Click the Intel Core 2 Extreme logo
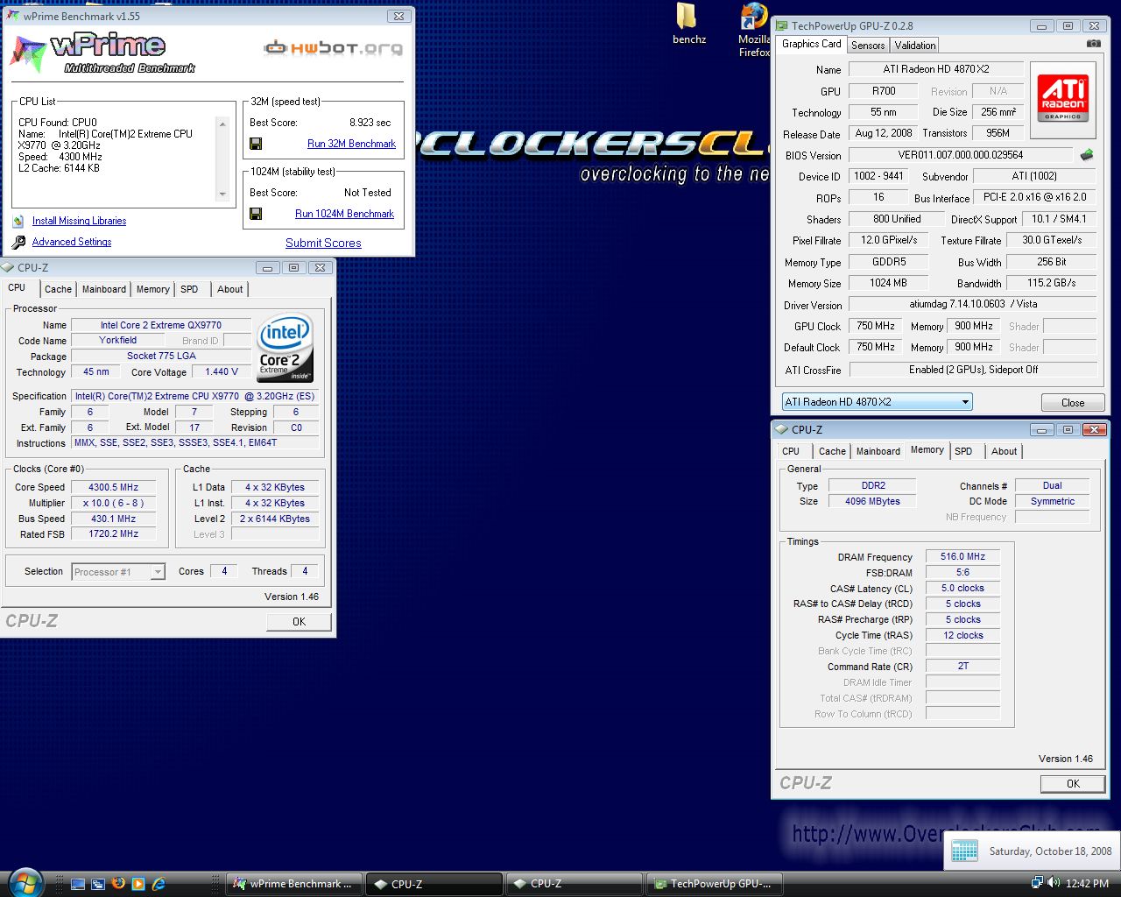1121x897 pixels. click(285, 348)
